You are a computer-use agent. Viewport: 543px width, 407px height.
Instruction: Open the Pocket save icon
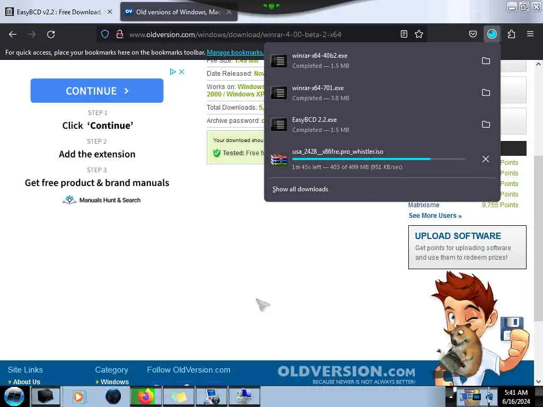click(x=472, y=34)
